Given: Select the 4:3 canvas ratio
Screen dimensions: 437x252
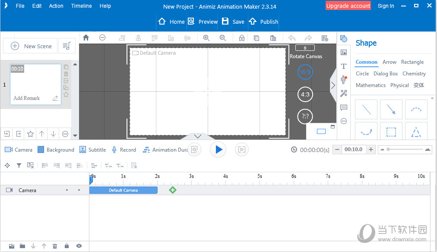Looking at the screenshot, I should tap(305, 94).
